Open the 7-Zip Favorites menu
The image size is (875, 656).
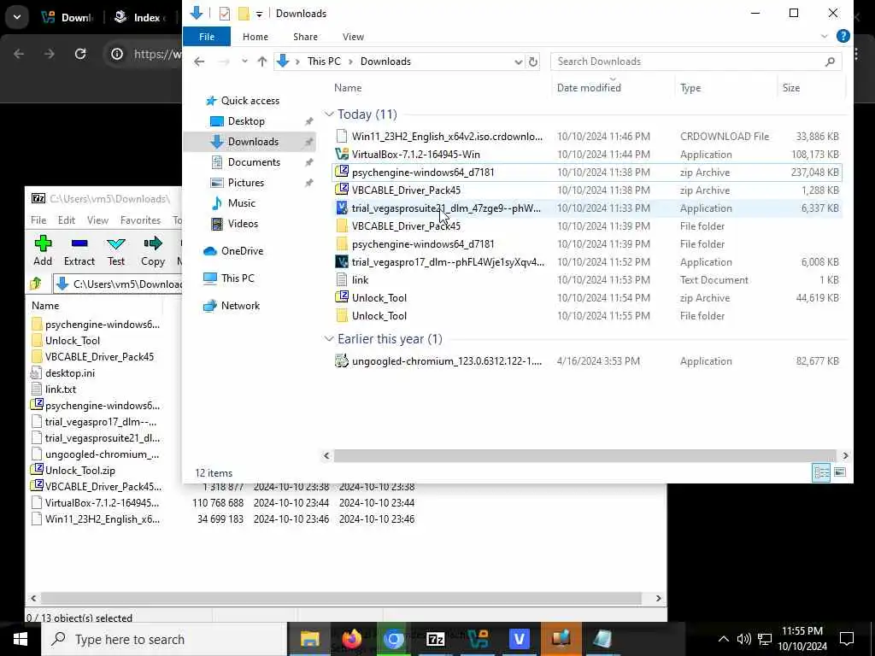pos(140,220)
